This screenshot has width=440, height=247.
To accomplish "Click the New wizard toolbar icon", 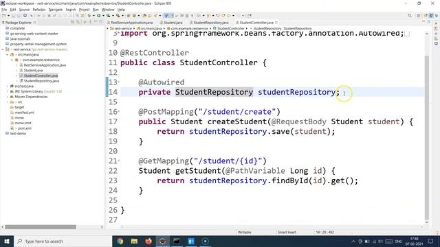I will (4, 16).
